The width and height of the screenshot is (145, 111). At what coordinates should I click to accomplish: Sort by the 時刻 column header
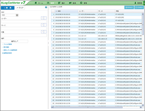[x=66, y=11]
